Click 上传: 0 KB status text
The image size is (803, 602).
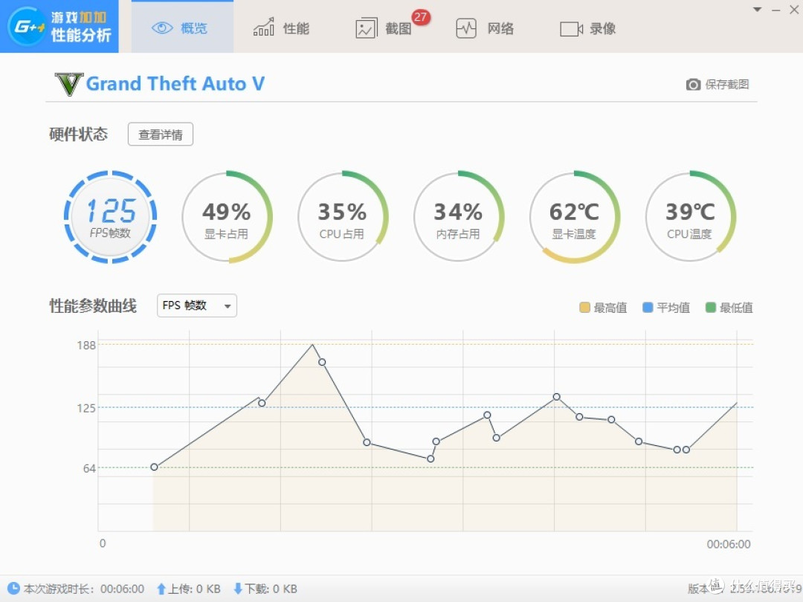pyautogui.click(x=195, y=589)
